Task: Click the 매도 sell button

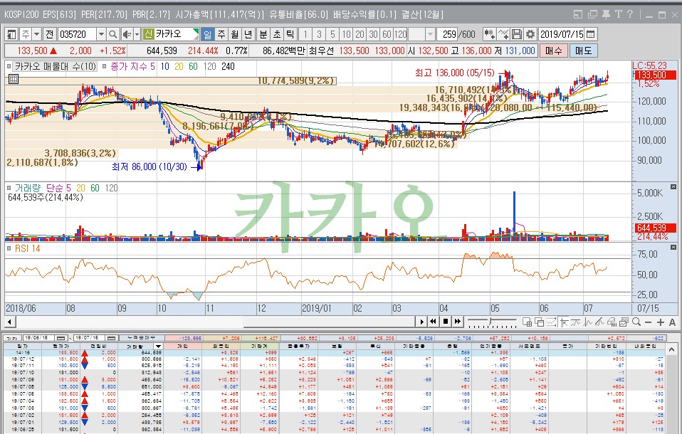Action: tap(583, 51)
